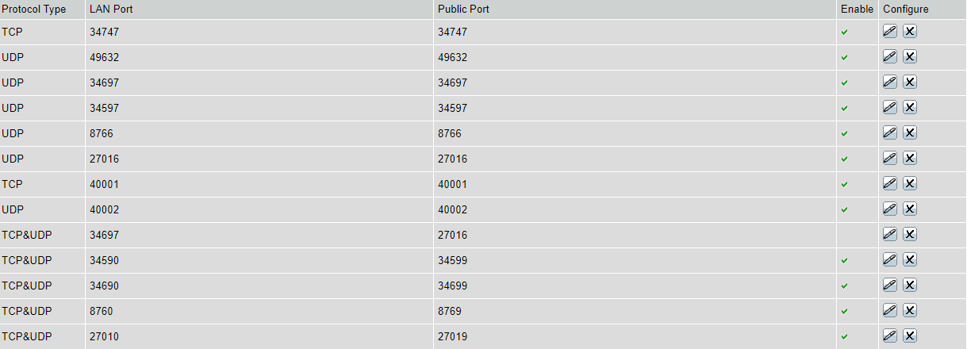Edit the UDP 27016 port rule

pos(890,158)
